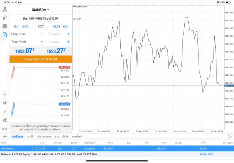Switch to the ประวัติ history tab

(x=30, y=136)
